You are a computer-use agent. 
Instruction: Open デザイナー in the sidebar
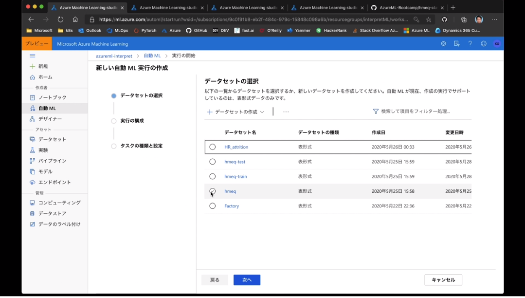click(x=46, y=119)
